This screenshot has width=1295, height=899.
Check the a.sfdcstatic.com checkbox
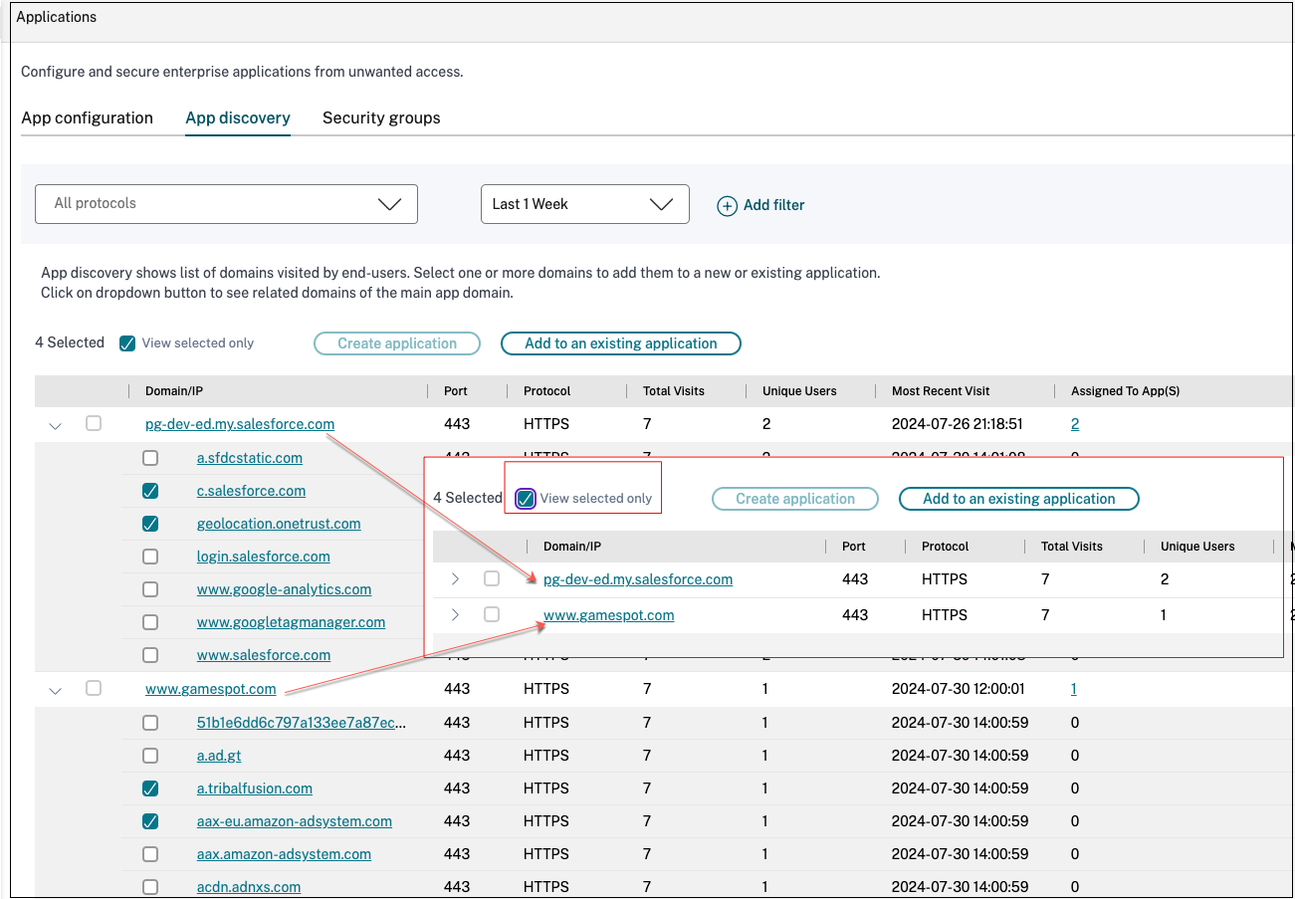coord(150,458)
